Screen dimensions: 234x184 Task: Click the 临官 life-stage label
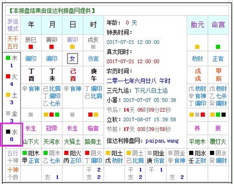93,128
